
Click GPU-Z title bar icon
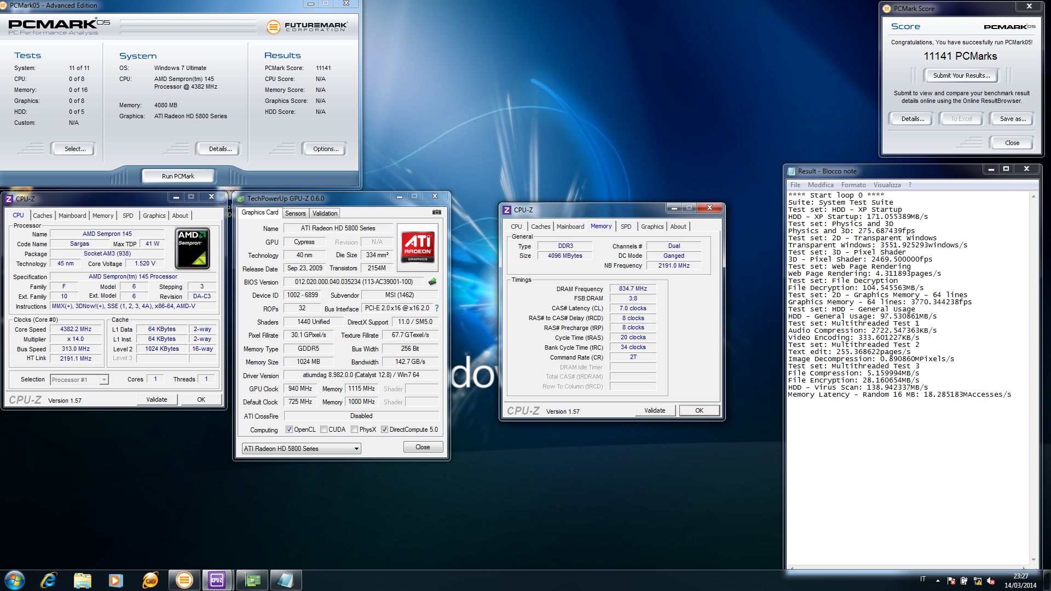(240, 199)
